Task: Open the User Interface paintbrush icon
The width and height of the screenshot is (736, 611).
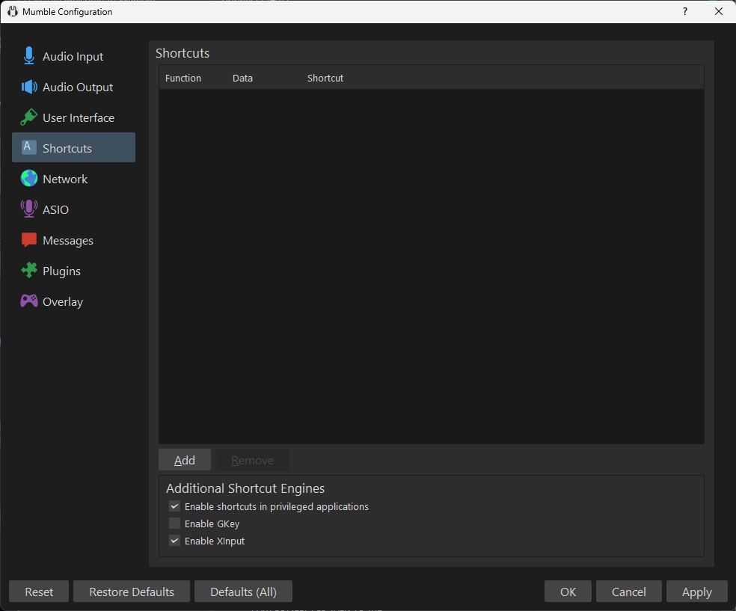Action: (28, 117)
